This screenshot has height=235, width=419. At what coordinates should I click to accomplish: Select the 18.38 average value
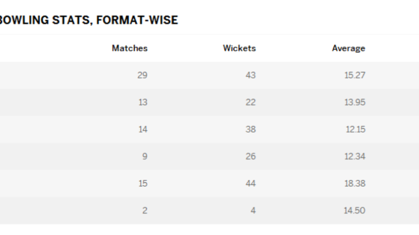(x=354, y=184)
